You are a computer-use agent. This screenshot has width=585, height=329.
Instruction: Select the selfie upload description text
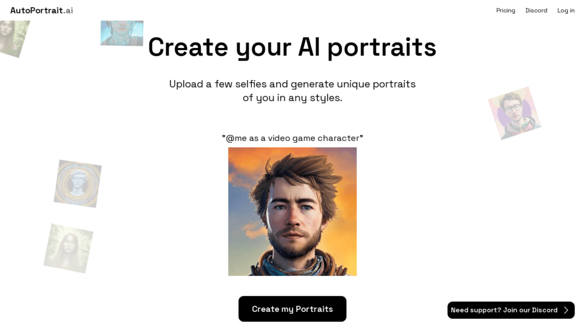(292, 90)
